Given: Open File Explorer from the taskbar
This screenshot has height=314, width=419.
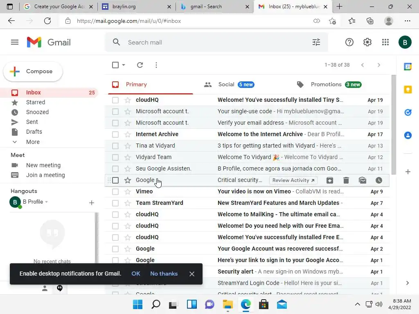Looking at the screenshot, I should point(228,304).
